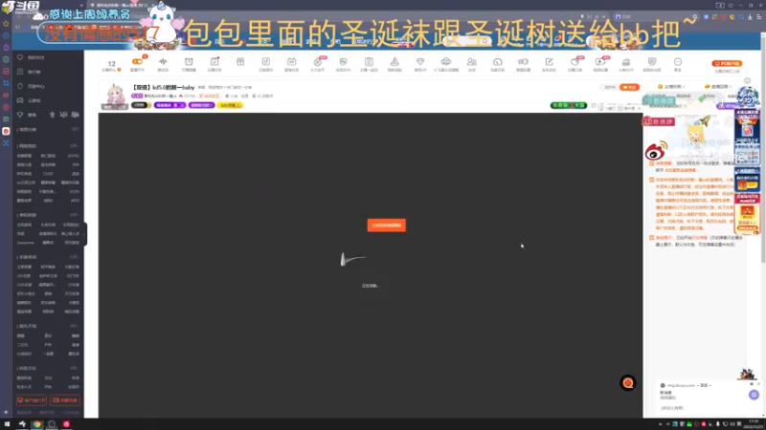The image size is (766, 430).
Task: Click the orange button in the video player center
Action: 387,226
